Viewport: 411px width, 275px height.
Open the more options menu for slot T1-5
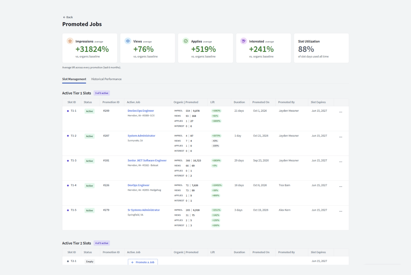pyautogui.click(x=341, y=211)
